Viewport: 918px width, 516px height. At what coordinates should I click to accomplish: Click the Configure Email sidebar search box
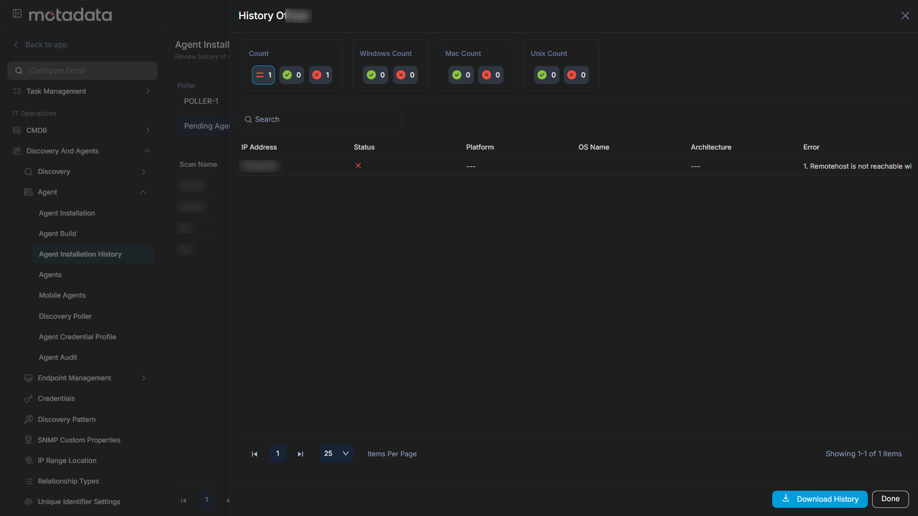[82, 71]
